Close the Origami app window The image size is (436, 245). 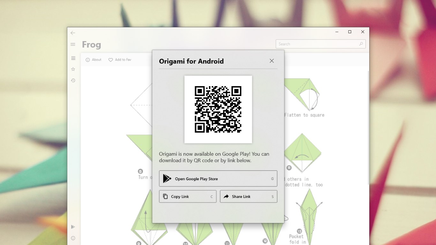click(x=363, y=32)
